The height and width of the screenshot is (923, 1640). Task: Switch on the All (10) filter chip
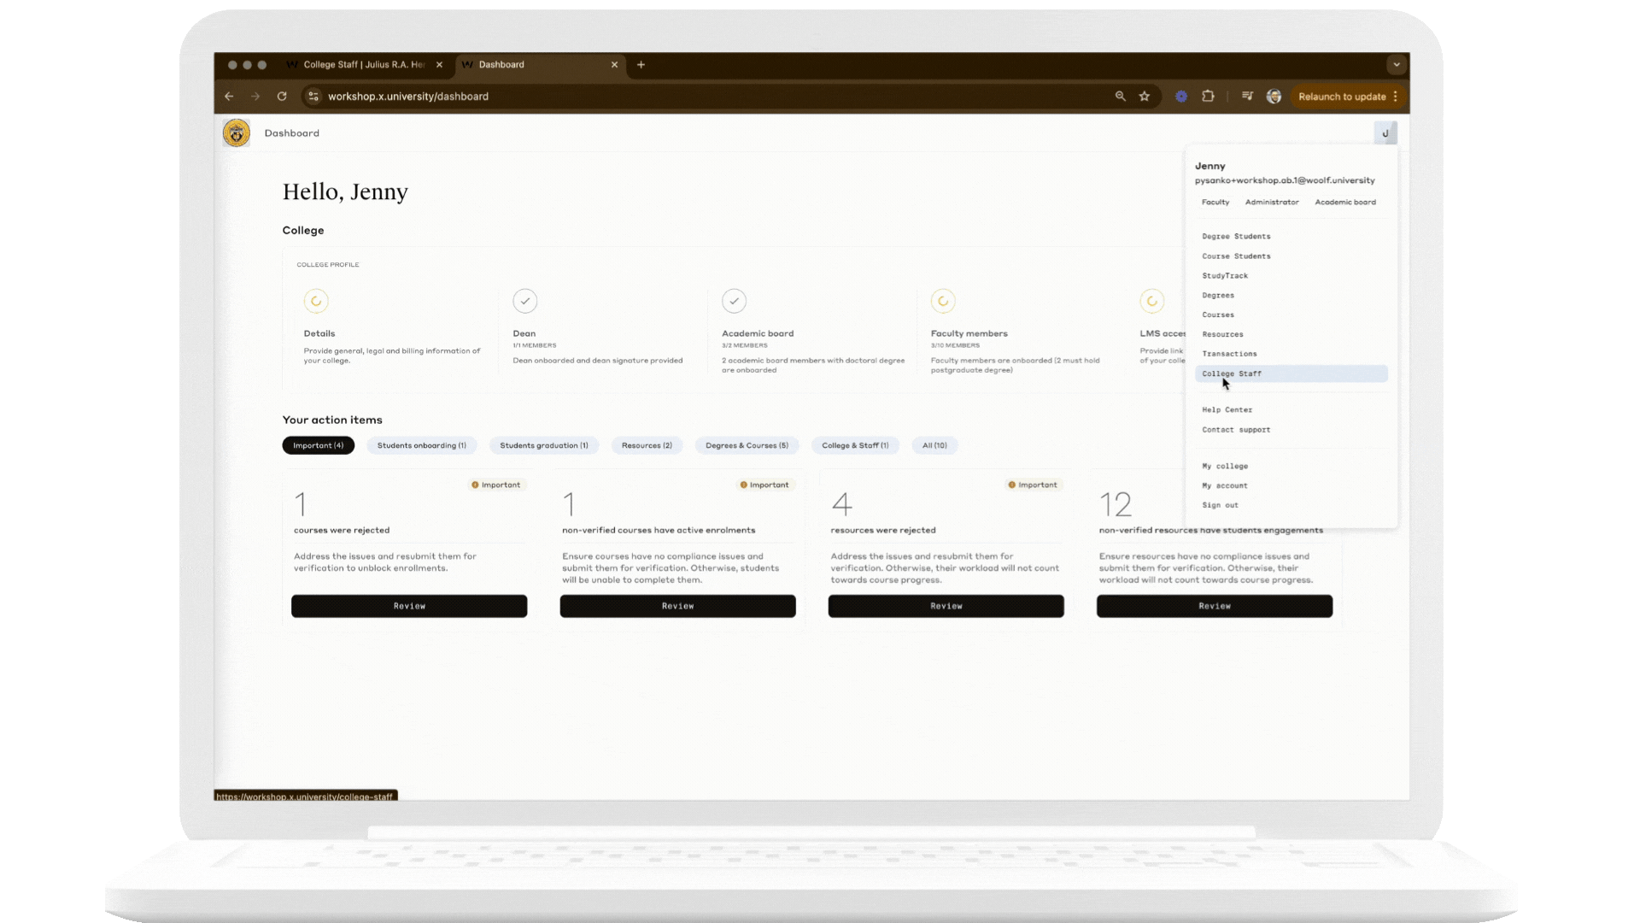click(x=934, y=445)
